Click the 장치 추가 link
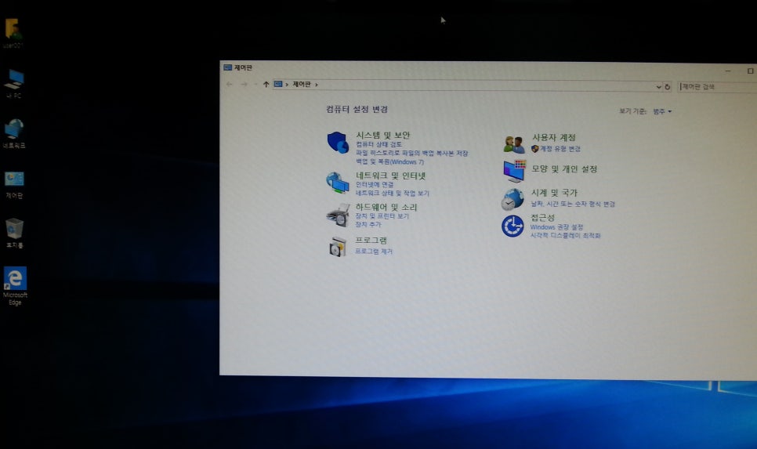The height and width of the screenshot is (449, 757). [368, 224]
